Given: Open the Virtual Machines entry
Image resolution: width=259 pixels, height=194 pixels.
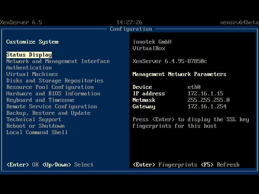Looking at the screenshot, I should (32, 74).
